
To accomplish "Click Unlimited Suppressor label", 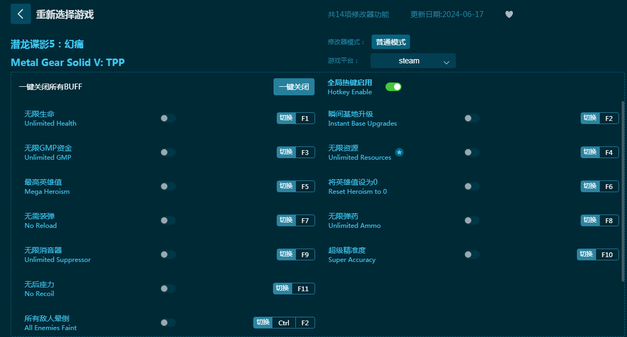I will (58, 260).
